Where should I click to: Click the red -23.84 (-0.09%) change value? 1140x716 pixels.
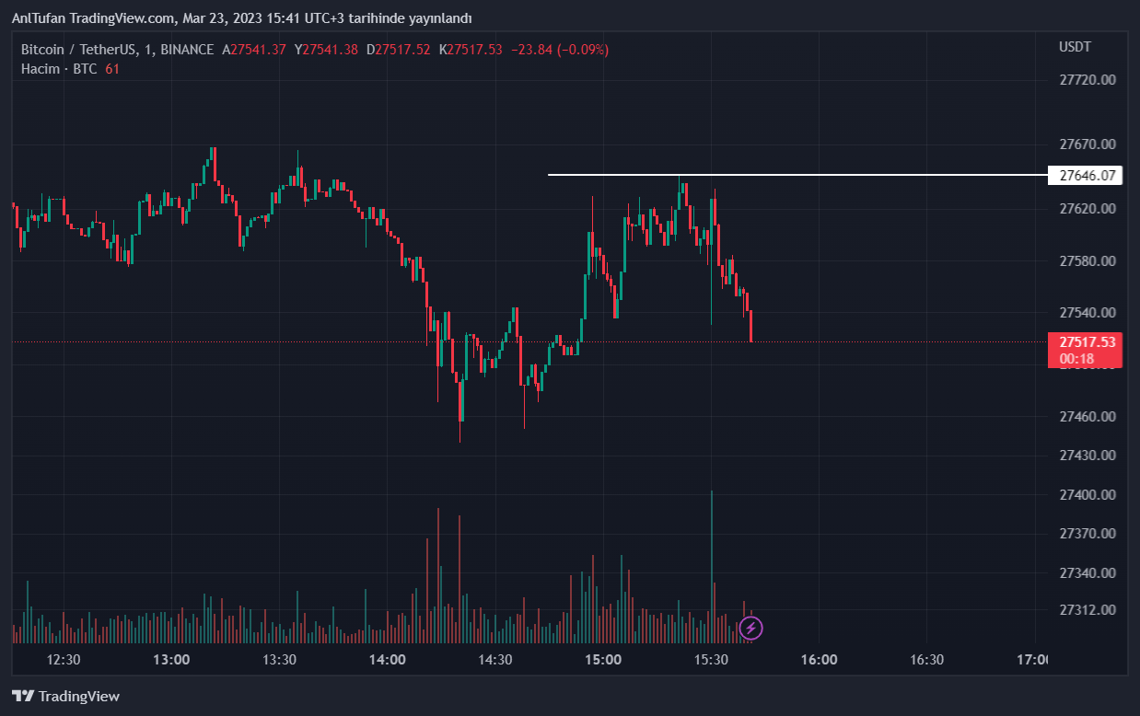[561, 50]
